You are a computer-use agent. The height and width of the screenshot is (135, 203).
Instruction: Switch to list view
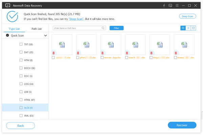tap(188, 28)
